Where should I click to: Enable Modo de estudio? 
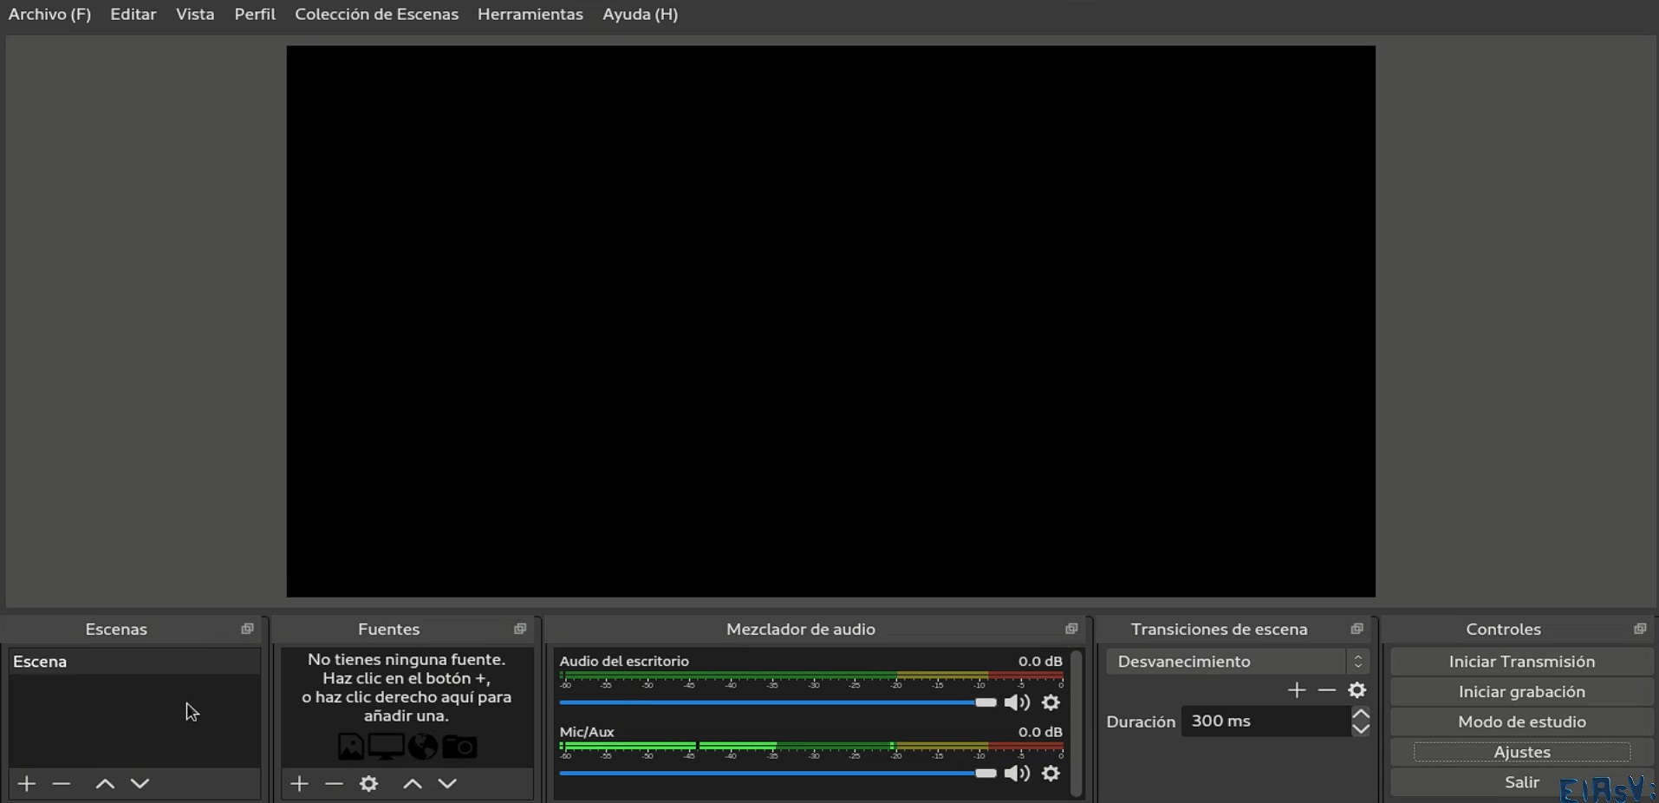coord(1522,722)
